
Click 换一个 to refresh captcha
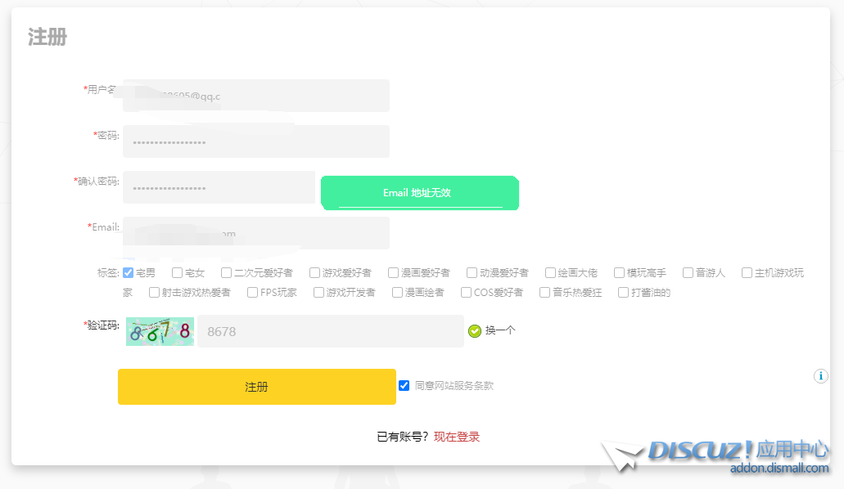pyautogui.click(x=500, y=331)
